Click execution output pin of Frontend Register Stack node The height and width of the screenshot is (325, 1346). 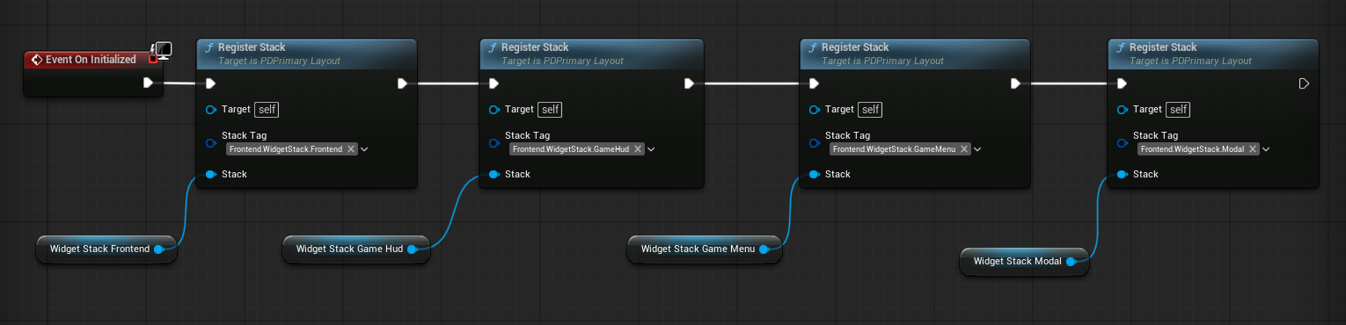click(x=402, y=83)
